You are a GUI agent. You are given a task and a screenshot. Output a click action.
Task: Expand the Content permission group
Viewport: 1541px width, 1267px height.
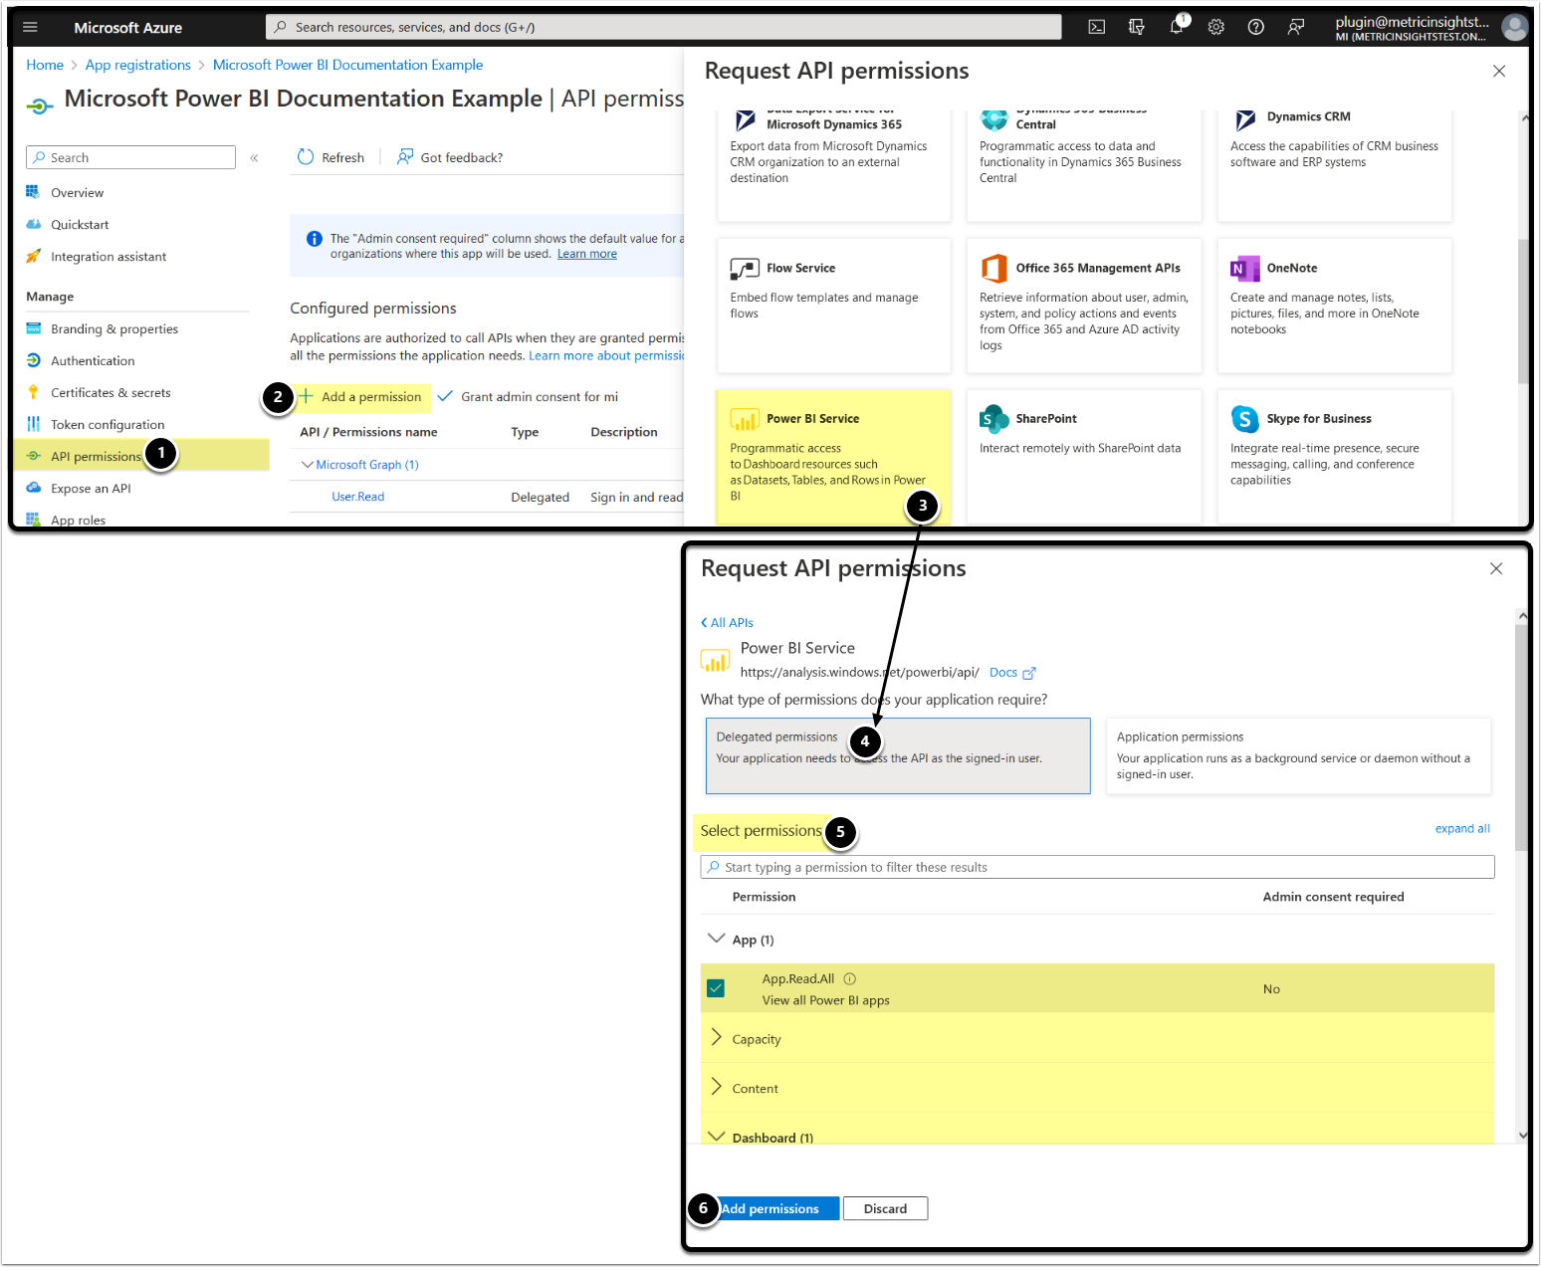(x=716, y=1087)
